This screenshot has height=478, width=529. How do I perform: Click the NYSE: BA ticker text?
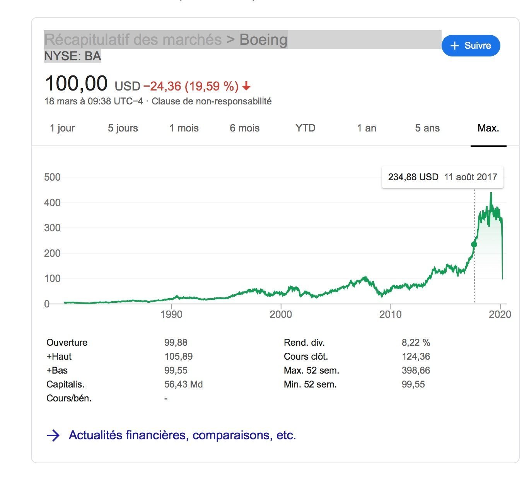tap(73, 56)
